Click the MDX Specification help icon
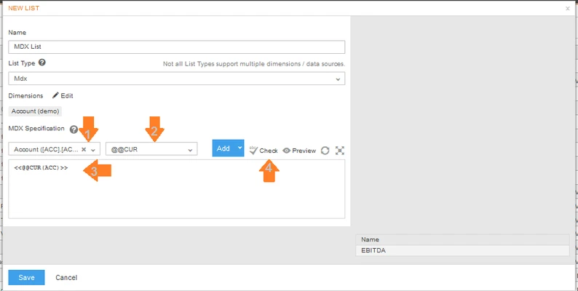Viewport: 578px width, 291px height. (74, 129)
